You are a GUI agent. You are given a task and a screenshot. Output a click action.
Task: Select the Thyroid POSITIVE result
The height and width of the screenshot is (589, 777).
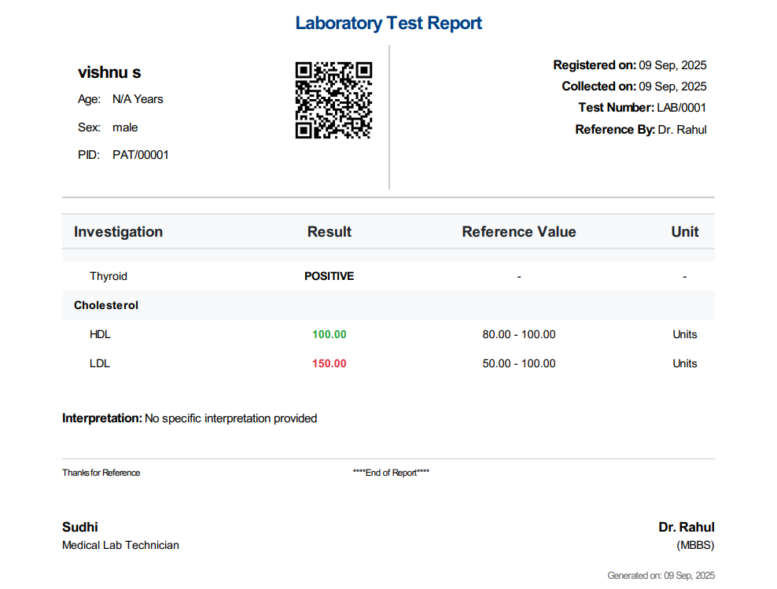click(x=329, y=276)
